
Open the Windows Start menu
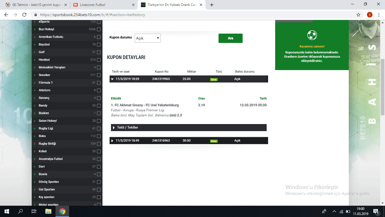click(x=7, y=211)
